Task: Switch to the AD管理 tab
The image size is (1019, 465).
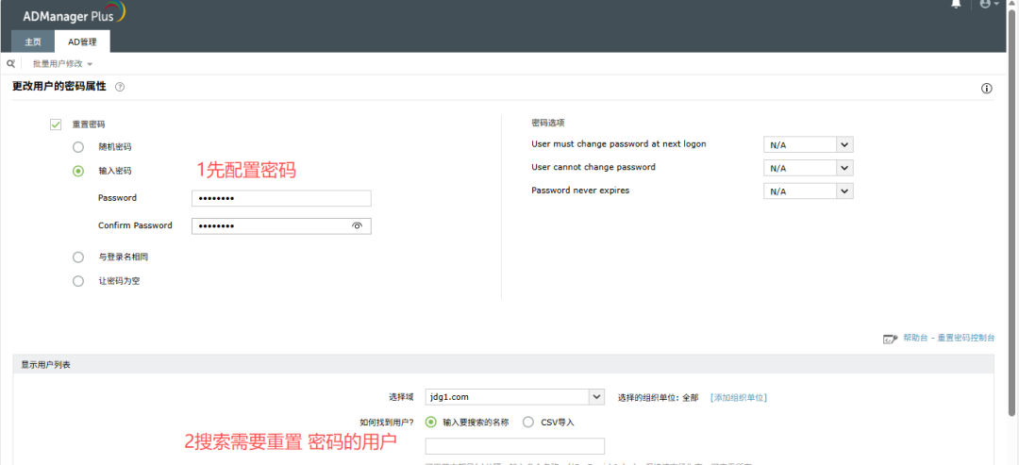Action: click(82, 42)
